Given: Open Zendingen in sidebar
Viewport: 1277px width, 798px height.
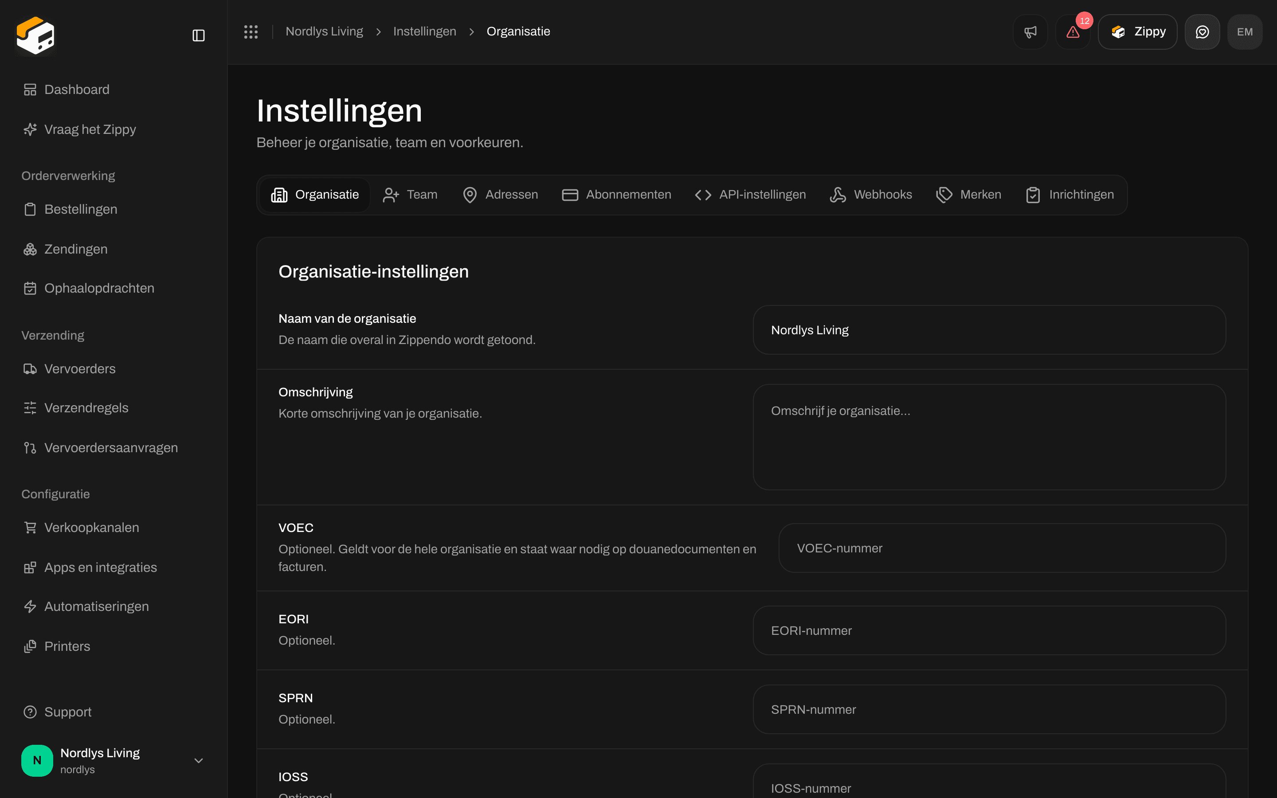Looking at the screenshot, I should 114,249.
